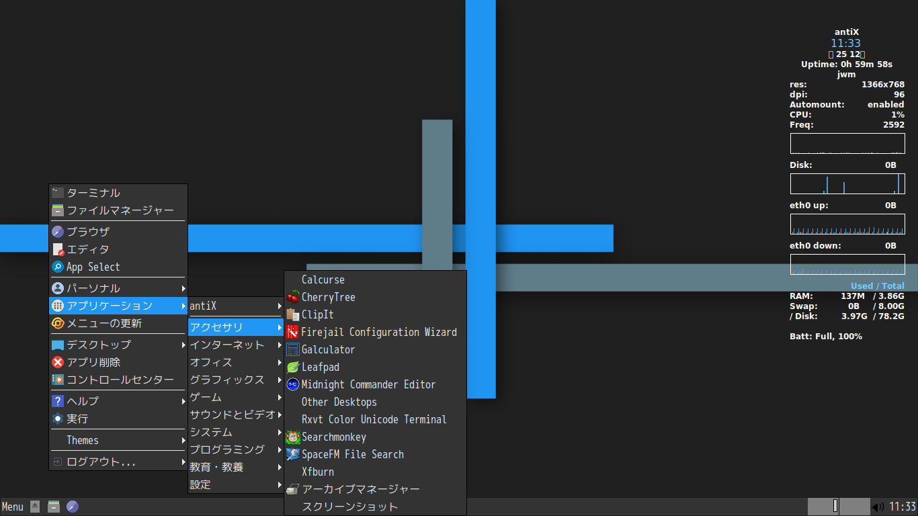Click the conky Batt: Full, 100% text

(826, 336)
